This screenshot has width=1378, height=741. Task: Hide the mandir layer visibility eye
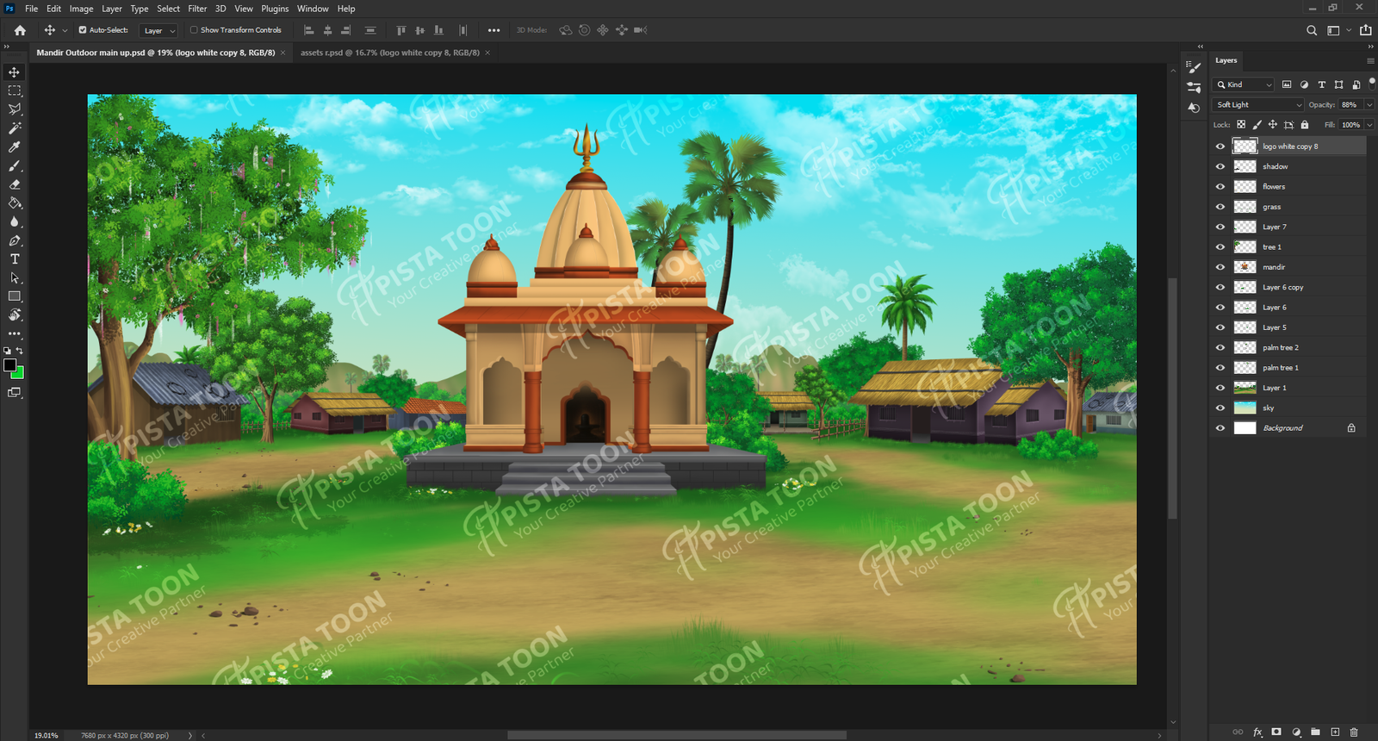pyautogui.click(x=1220, y=267)
